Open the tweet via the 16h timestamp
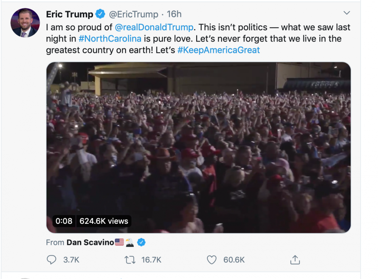Screen dimensions: 378x279 (x=174, y=14)
